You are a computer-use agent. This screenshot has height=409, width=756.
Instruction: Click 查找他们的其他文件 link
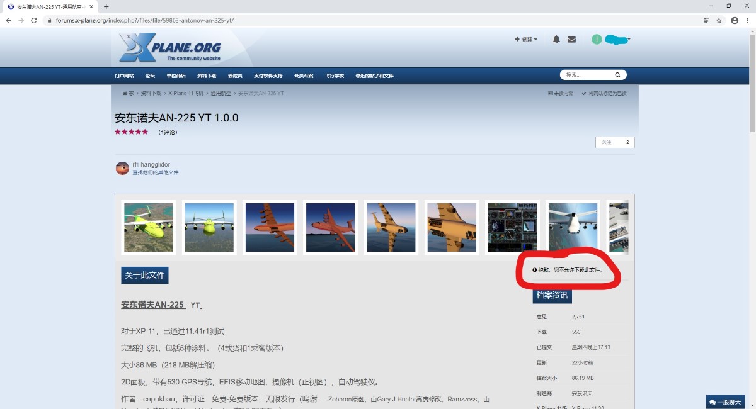point(155,172)
